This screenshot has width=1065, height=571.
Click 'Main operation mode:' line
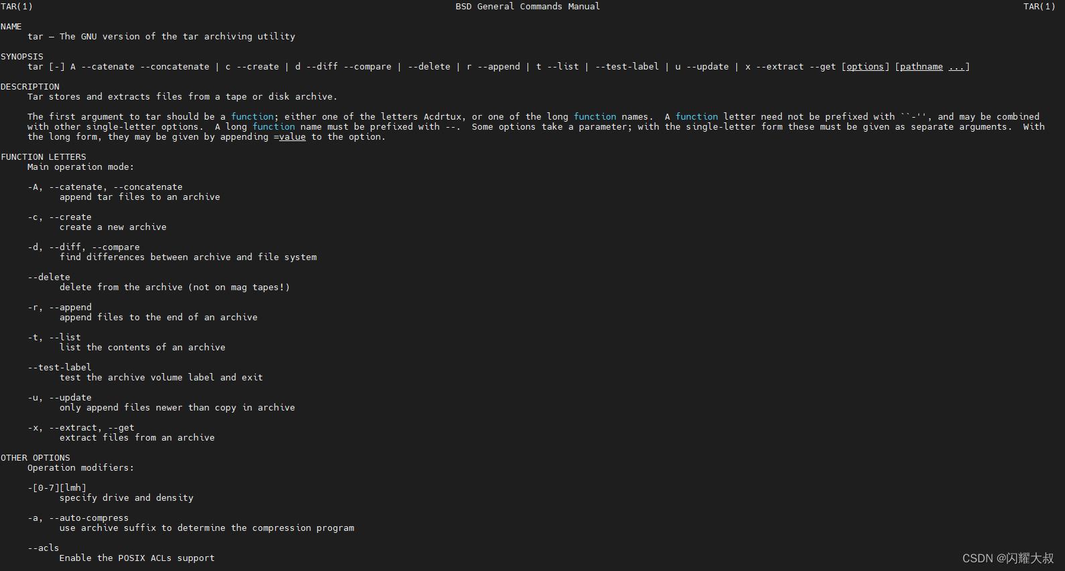(81, 167)
